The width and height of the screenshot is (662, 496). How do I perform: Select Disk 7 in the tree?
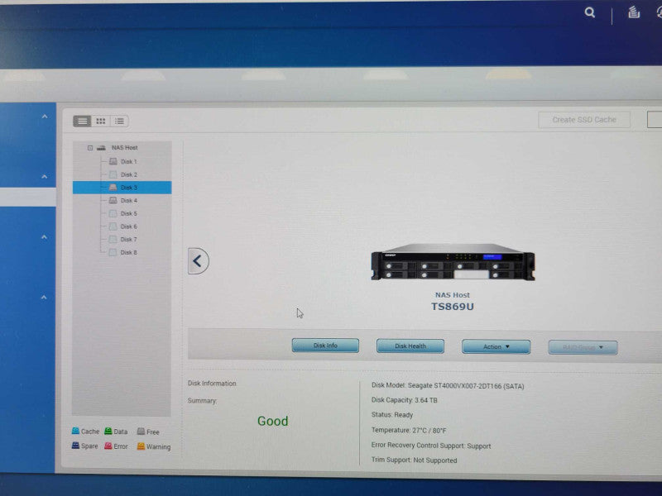129,239
